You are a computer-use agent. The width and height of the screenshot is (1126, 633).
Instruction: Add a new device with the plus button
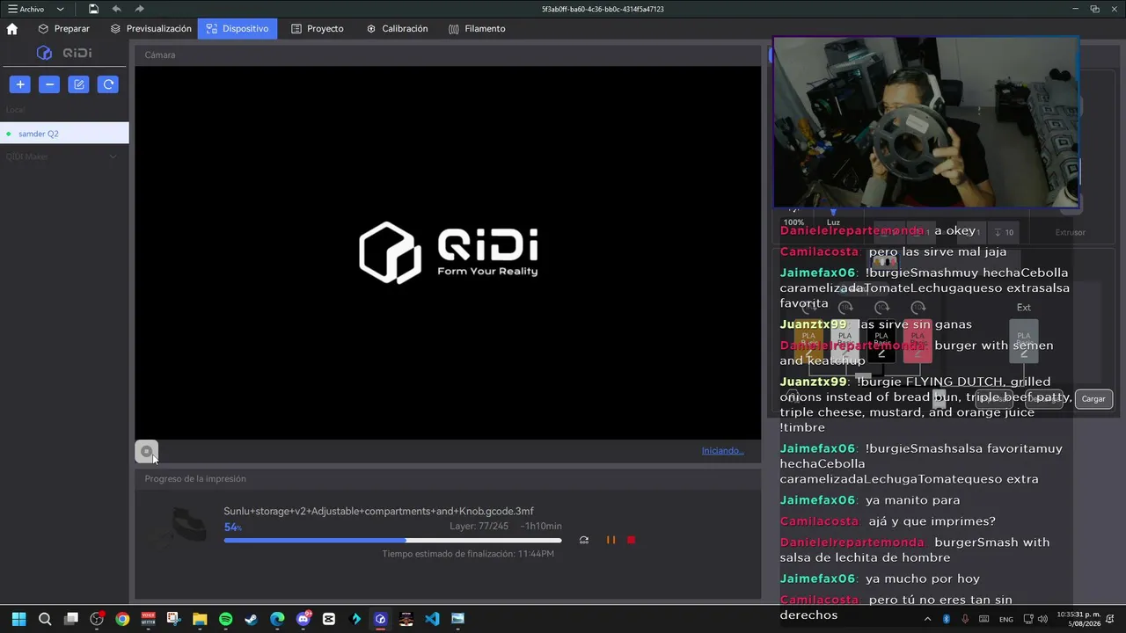click(20, 84)
